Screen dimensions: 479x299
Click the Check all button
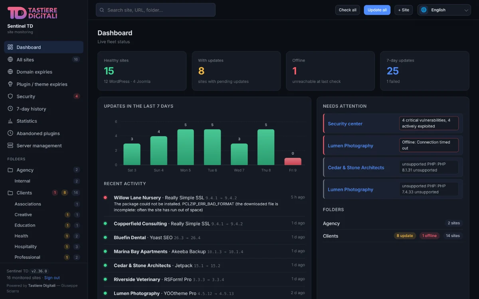348,10
